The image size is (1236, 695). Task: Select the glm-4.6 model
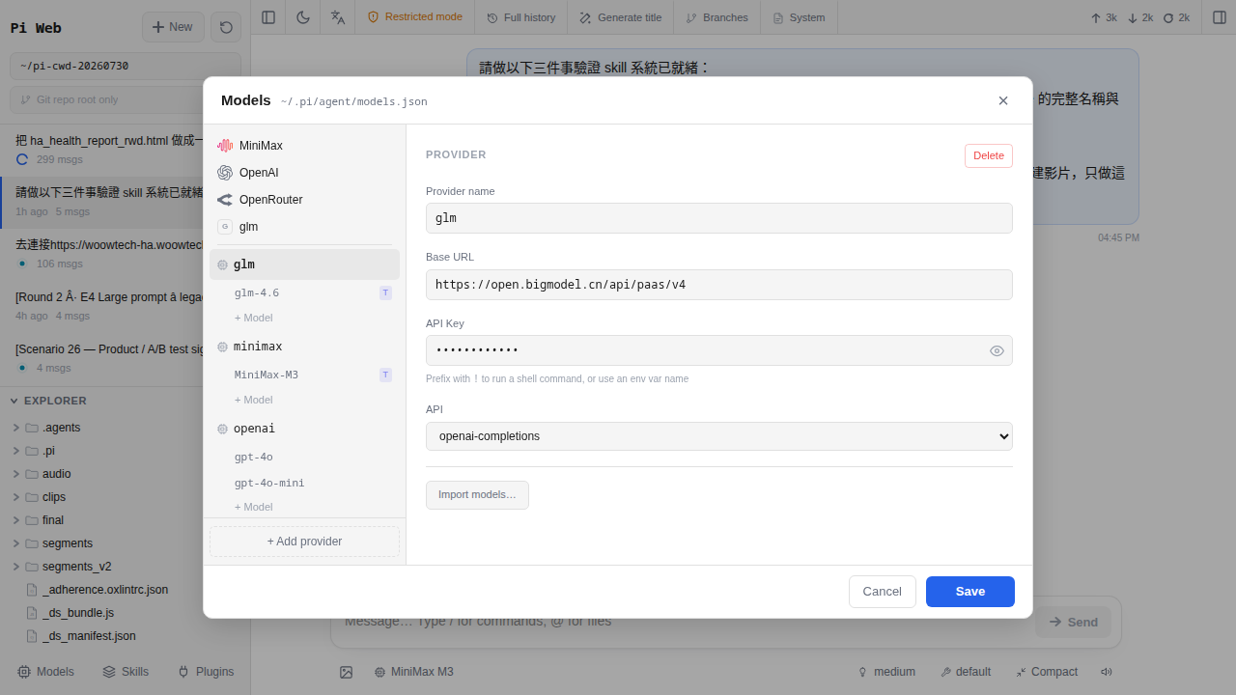(x=304, y=292)
